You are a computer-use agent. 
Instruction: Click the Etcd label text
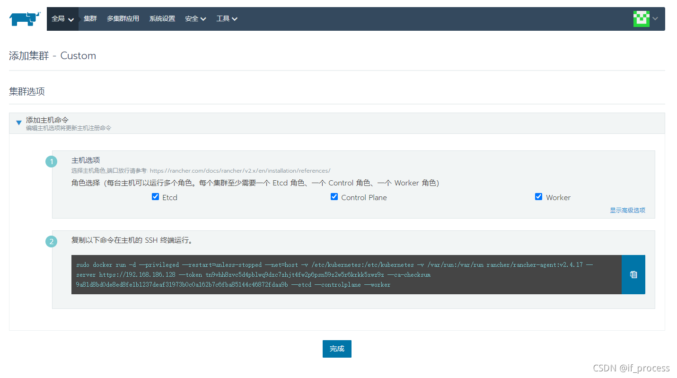[x=170, y=198]
